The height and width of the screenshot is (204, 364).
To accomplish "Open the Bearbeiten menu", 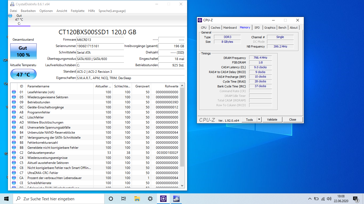I will coord(28,11).
